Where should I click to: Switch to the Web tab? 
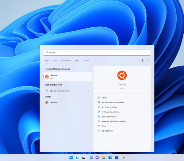click(77, 61)
